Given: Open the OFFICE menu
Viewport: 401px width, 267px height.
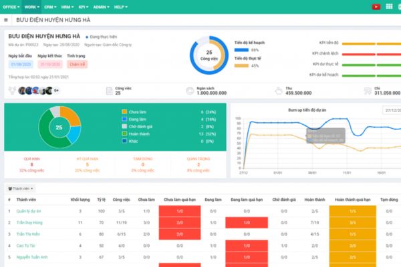Looking at the screenshot, I should 11,7.
